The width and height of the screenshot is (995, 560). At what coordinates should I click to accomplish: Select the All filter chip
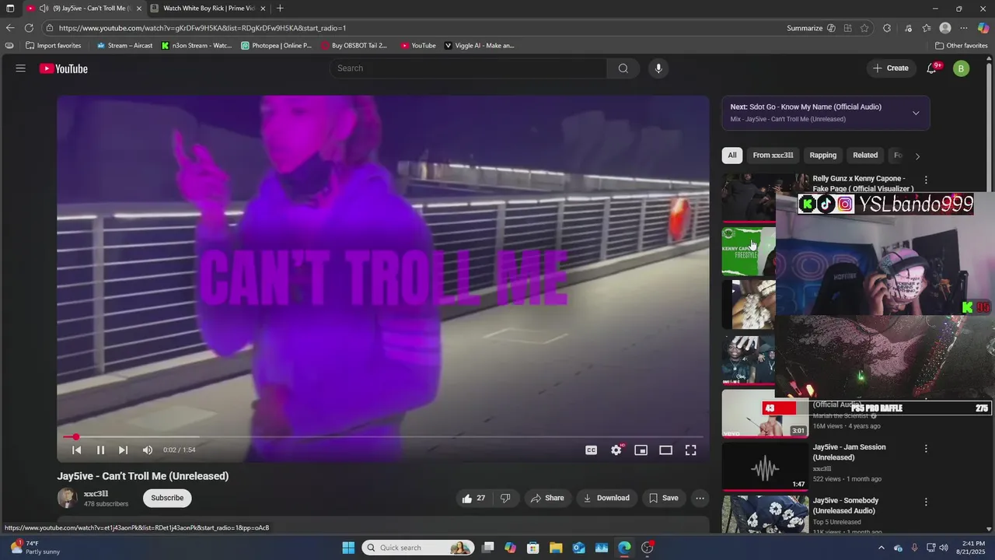pos(732,156)
